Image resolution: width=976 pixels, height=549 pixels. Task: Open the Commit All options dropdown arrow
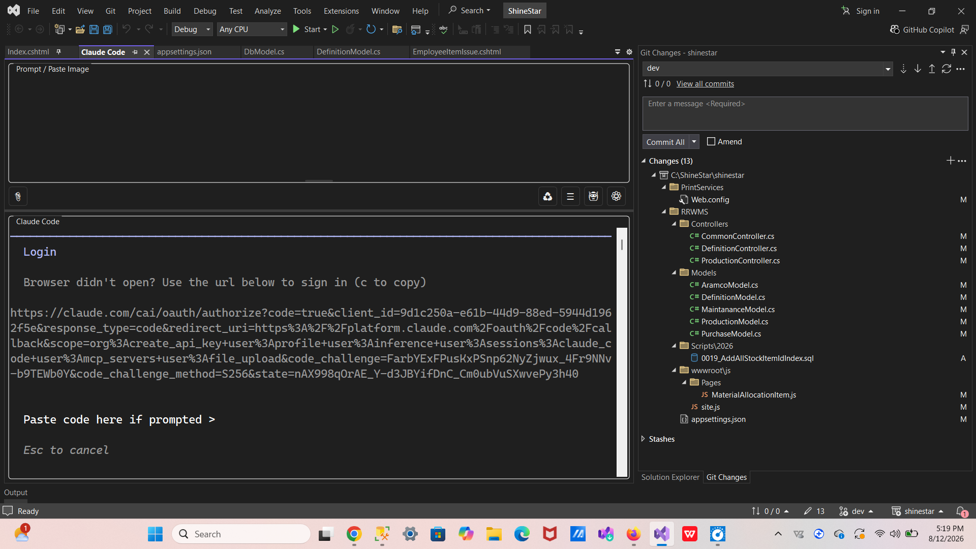(x=694, y=142)
